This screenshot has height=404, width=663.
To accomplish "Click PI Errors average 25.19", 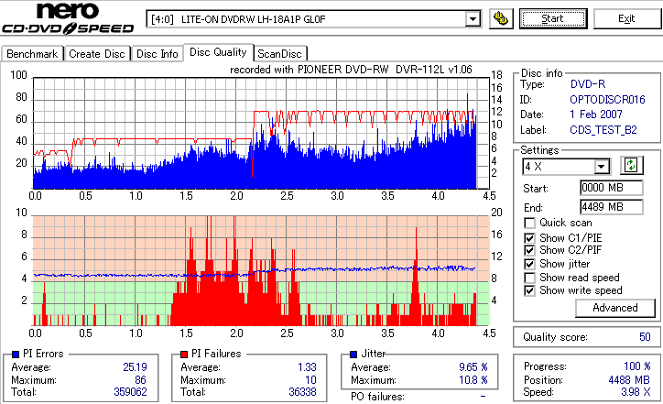I will (135, 367).
